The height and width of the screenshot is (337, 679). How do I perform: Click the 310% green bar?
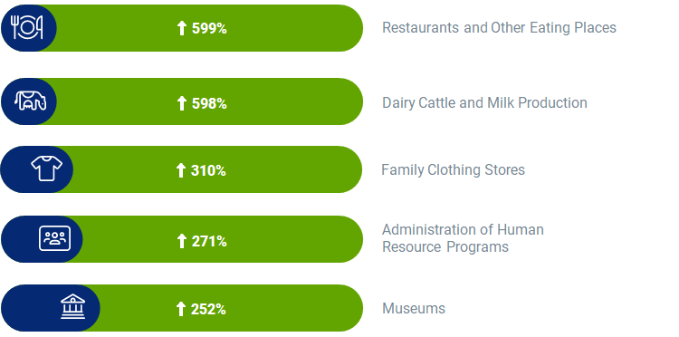pos(181,169)
